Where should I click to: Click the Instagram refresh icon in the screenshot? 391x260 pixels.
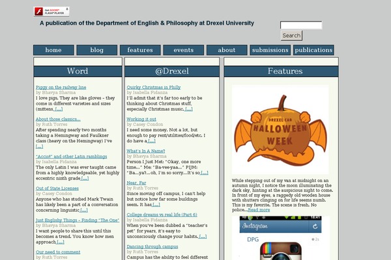tap(315, 226)
